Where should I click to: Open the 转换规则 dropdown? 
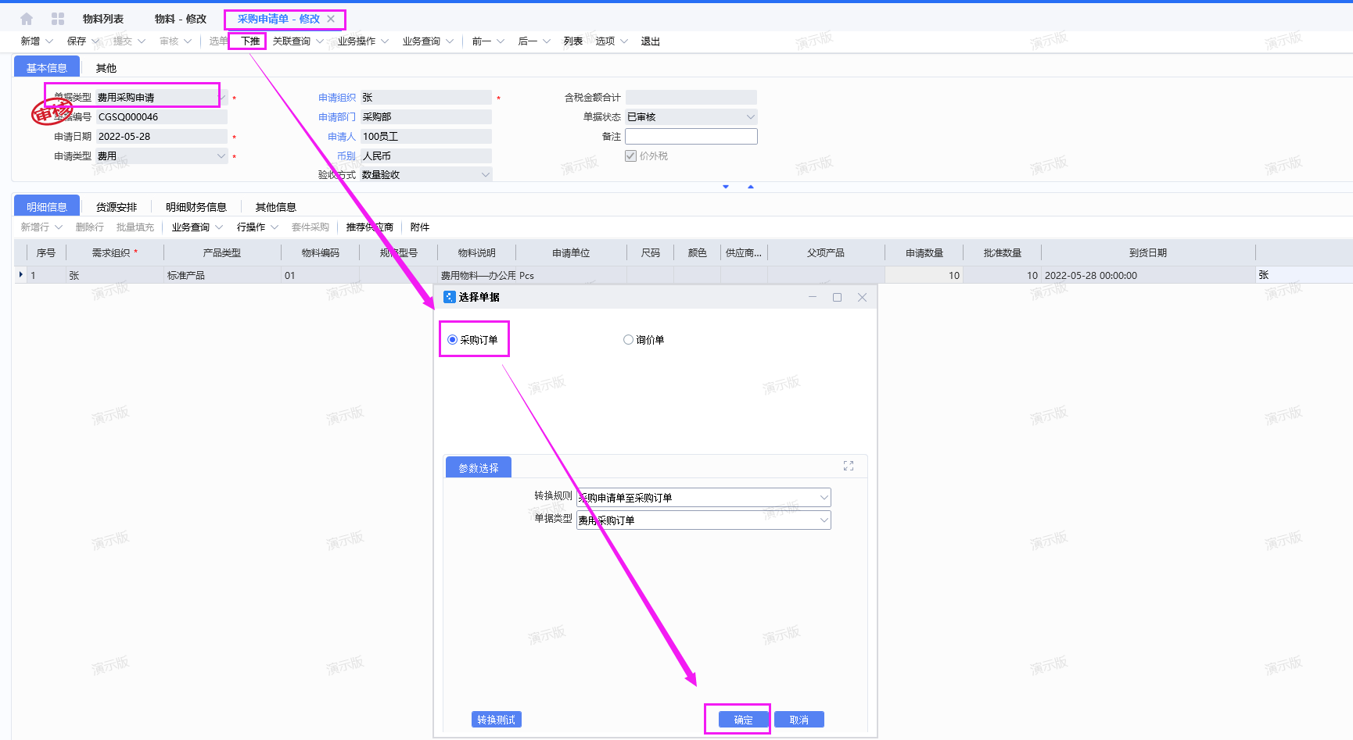coord(824,498)
